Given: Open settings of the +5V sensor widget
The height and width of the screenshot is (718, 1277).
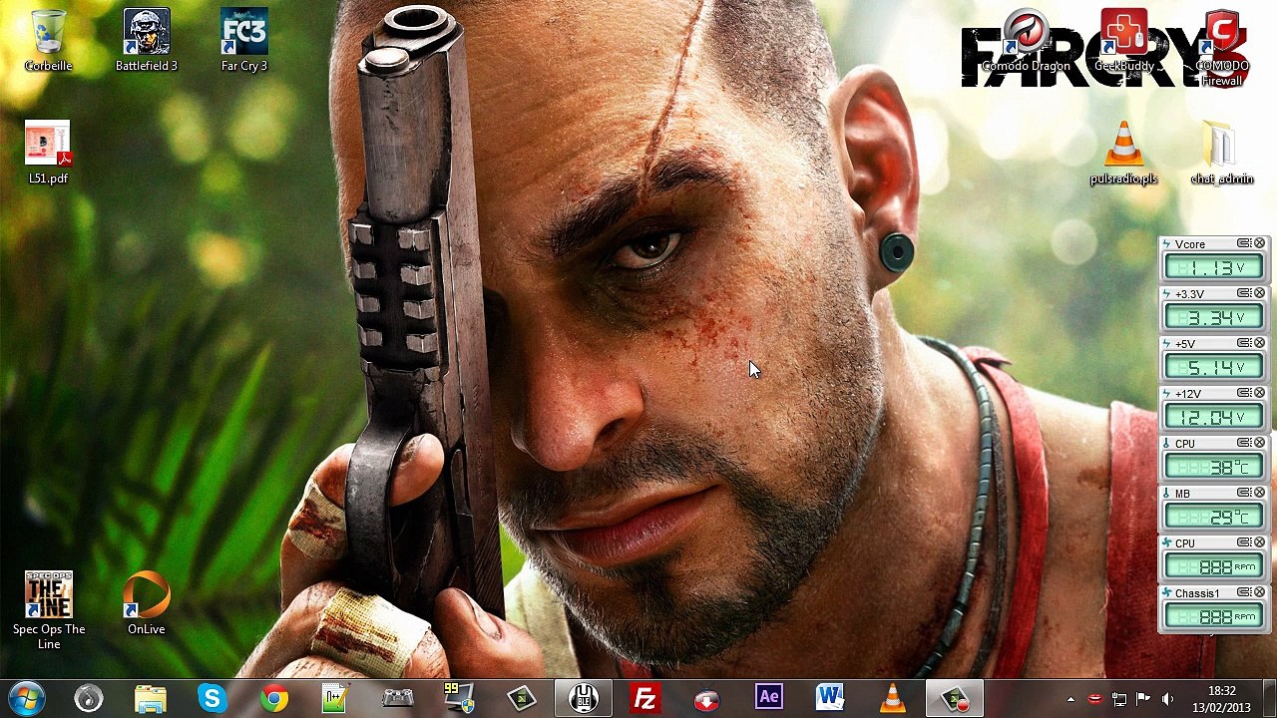Looking at the screenshot, I should tap(1244, 343).
